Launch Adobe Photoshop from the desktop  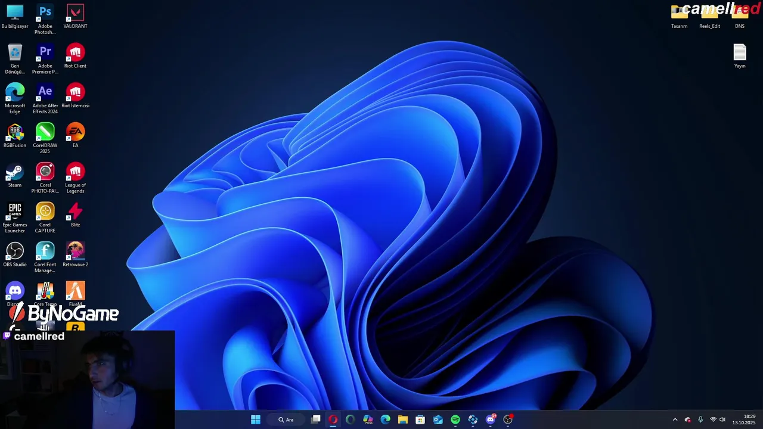click(x=45, y=19)
